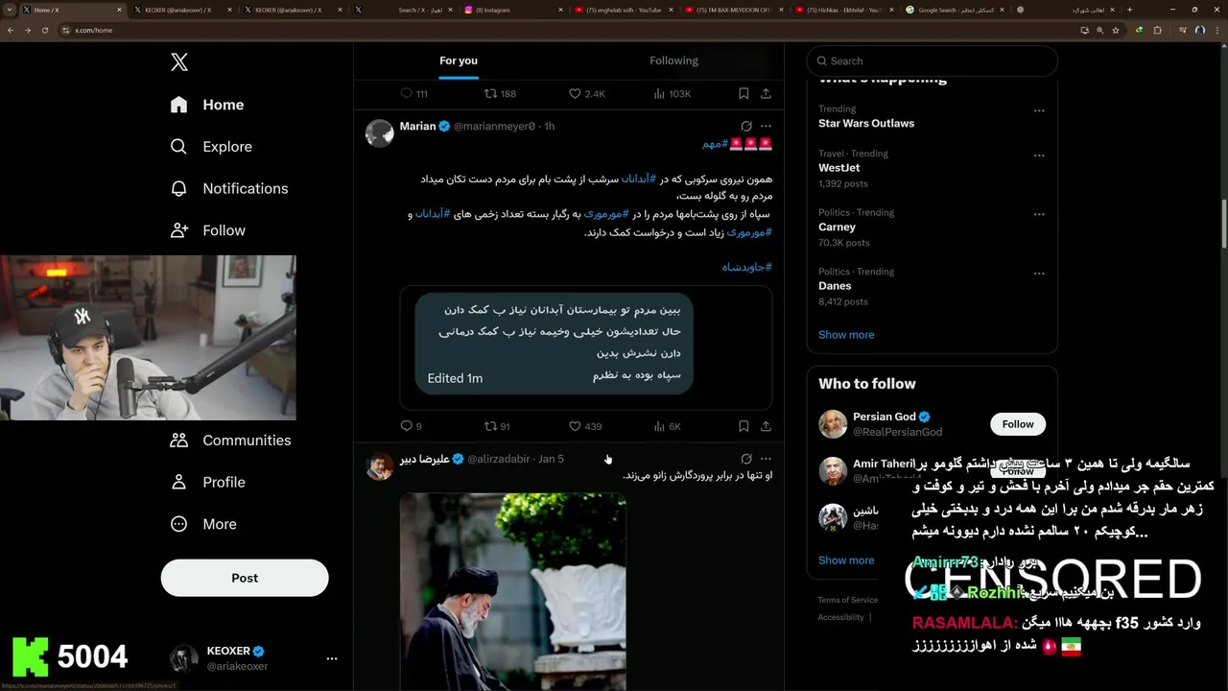This screenshot has height=691, width=1228.
Task: Bookmark the top post
Action: pos(744,93)
